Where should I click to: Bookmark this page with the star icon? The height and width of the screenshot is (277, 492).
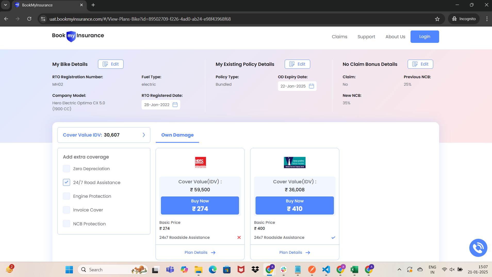coord(437,19)
